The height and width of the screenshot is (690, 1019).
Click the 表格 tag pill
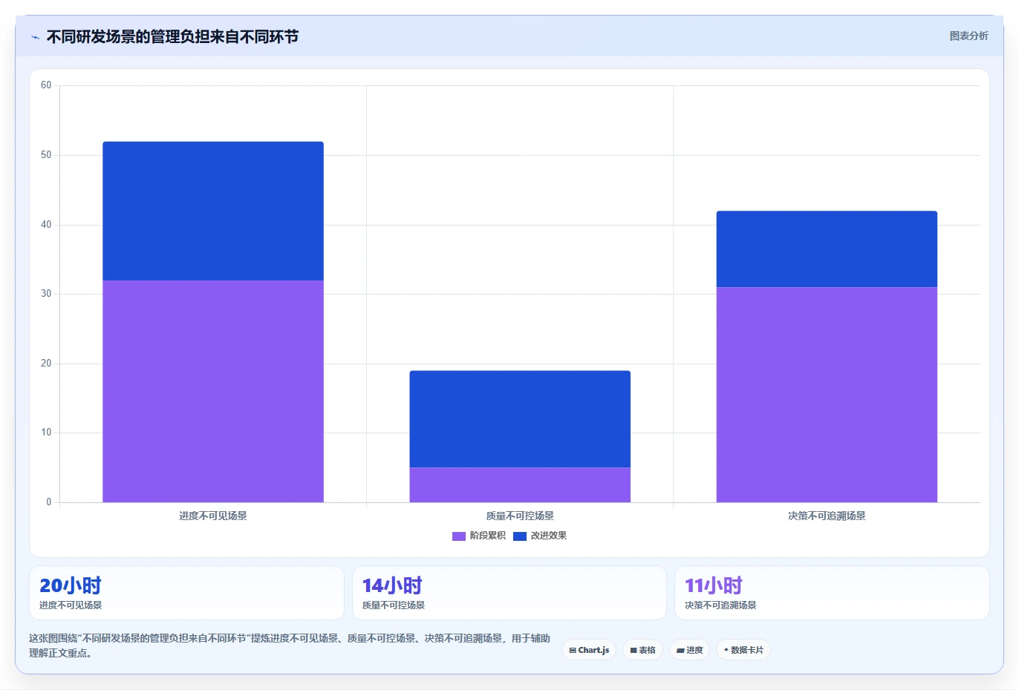642,650
